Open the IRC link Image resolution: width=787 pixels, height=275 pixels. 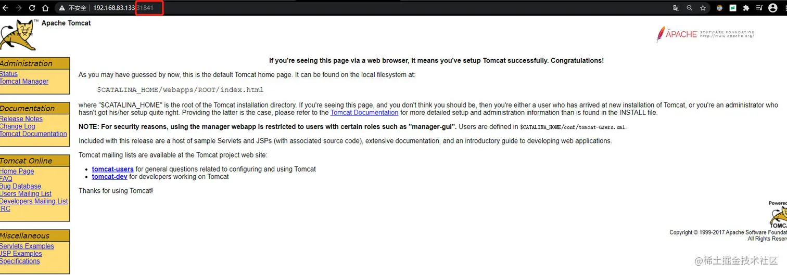click(5, 208)
